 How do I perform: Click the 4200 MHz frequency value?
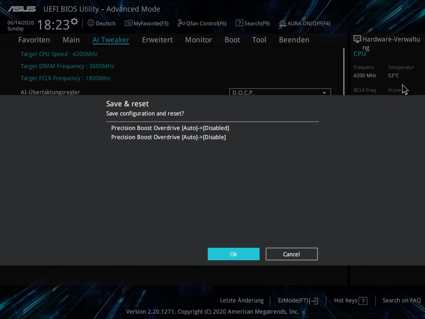pos(365,76)
